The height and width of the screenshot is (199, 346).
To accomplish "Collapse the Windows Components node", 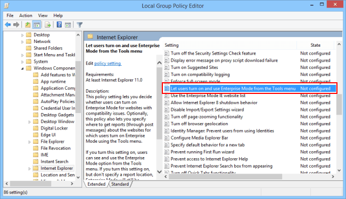I will tap(22, 68).
